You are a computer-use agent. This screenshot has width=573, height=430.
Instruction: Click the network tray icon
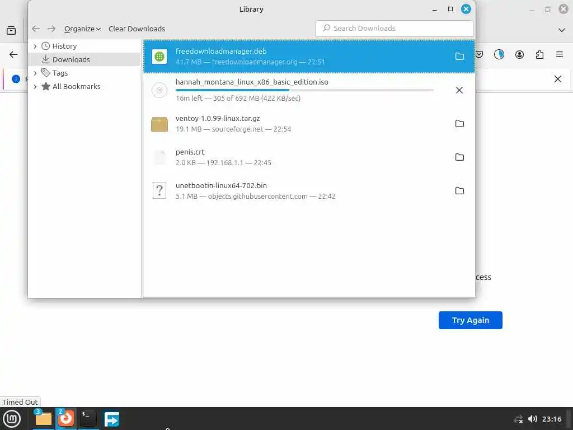click(x=518, y=419)
